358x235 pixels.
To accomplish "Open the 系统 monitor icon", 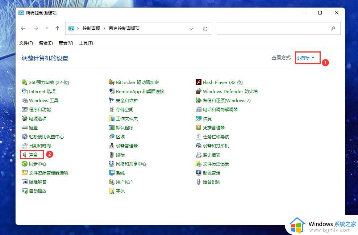I will coord(111,173).
